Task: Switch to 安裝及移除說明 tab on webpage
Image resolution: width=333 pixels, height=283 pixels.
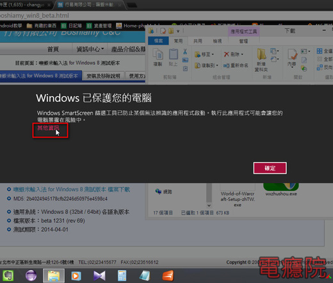Action: tap(103, 76)
